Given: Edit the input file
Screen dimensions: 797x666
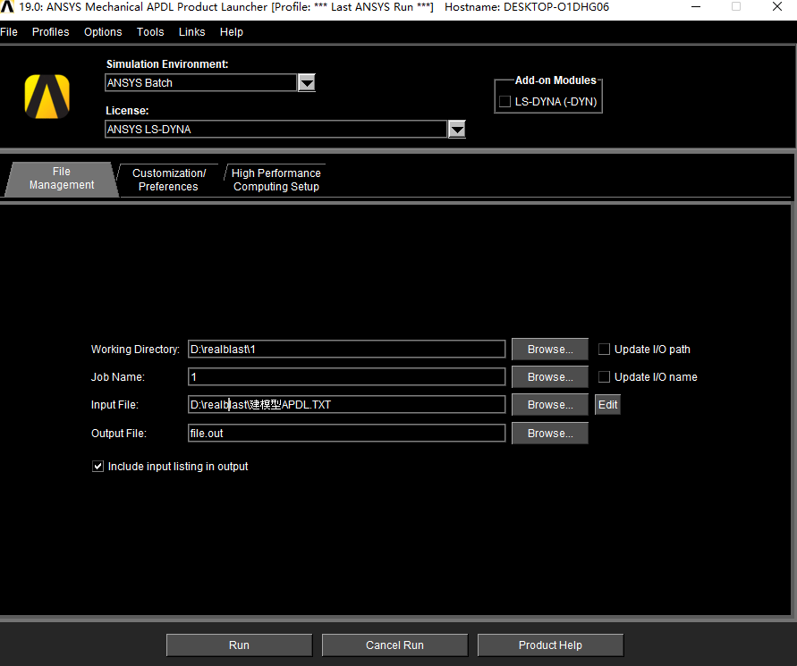Looking at the screenshot, I should [607, 404].
